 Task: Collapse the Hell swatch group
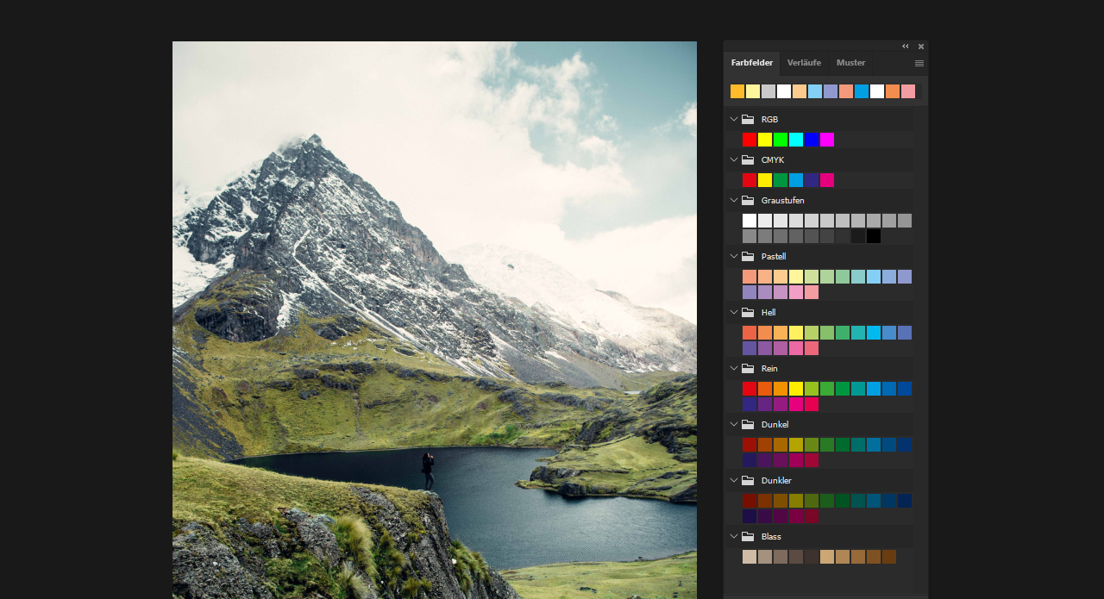tap(734, 313)
